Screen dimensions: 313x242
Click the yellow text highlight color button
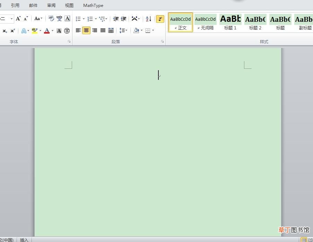[35, 31]
